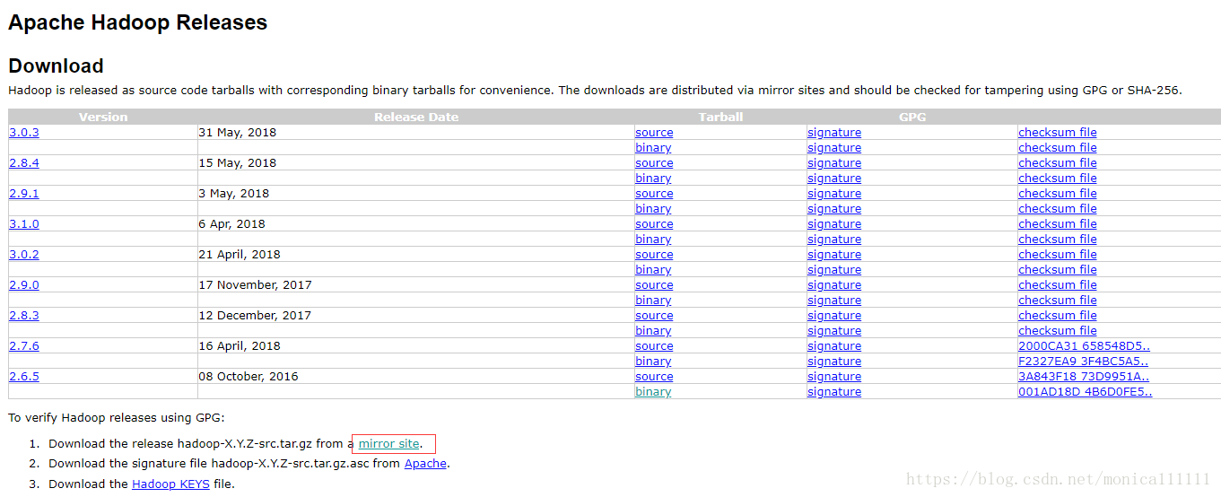The width and height of the screenshot is (1221, 497).
Task: Open the 2.8.4 version link
Action: 24,163
